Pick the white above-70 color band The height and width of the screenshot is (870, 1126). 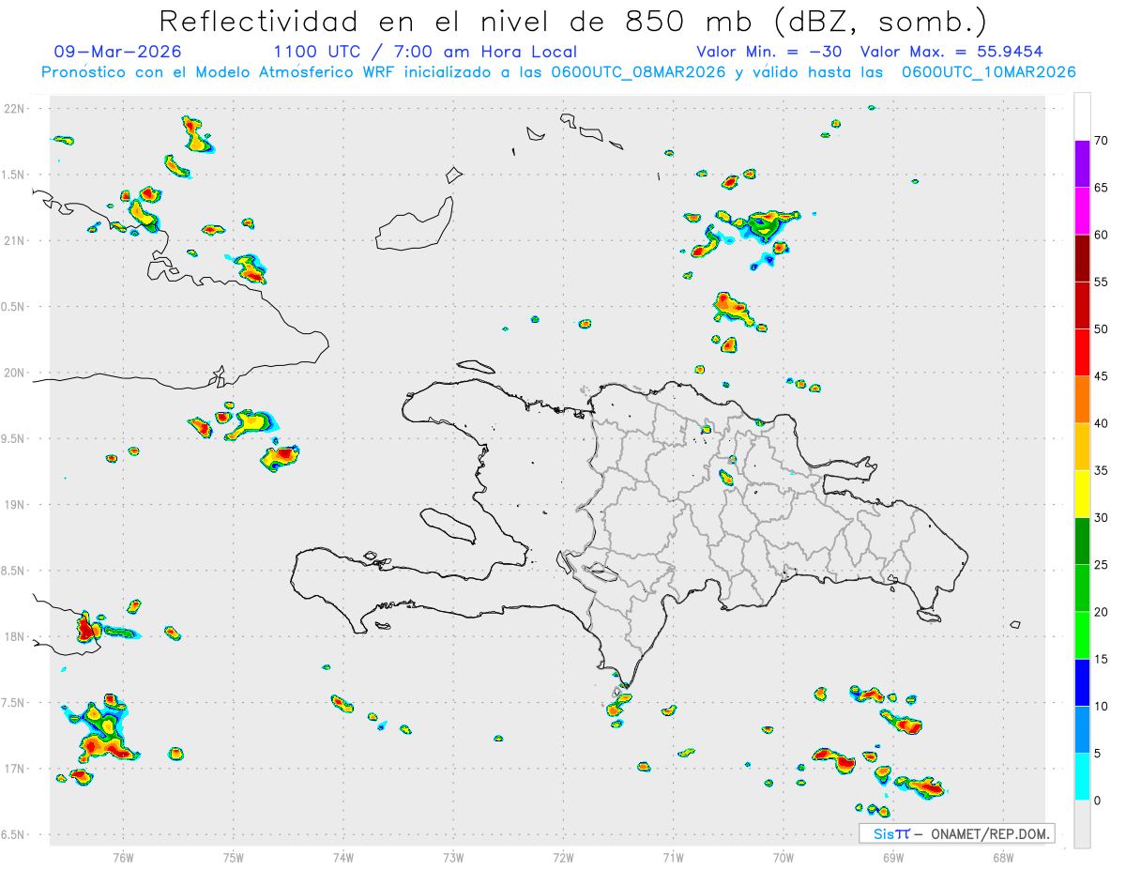pyautogui.click(x=1082, y=116)
